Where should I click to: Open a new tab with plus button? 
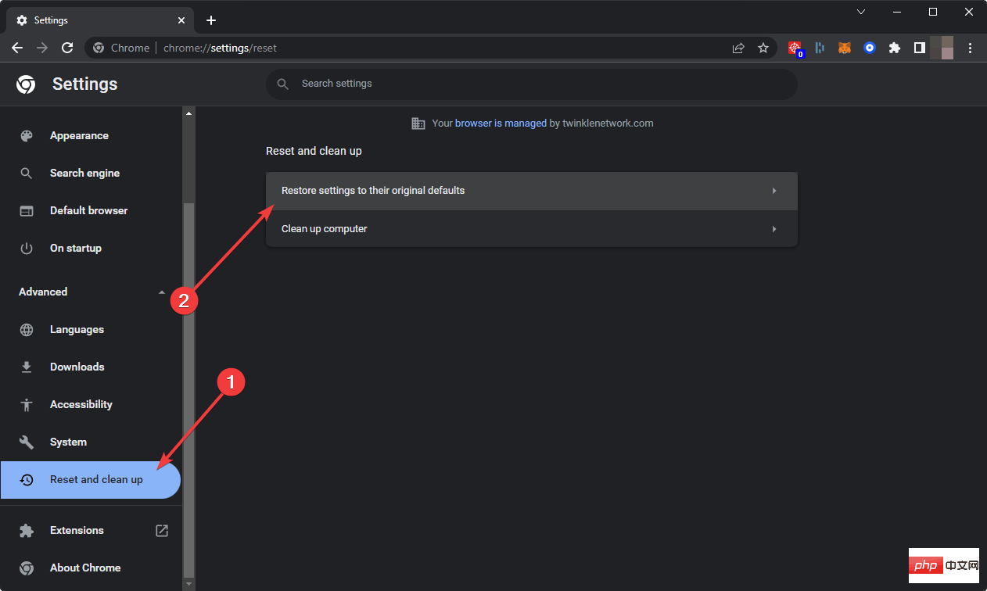pos(211,20)
